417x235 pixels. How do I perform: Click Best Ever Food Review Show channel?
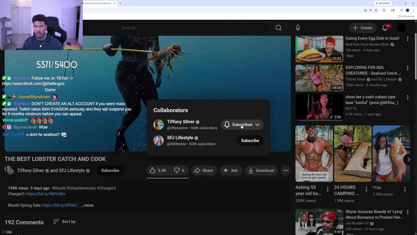[x=367, y=44]
